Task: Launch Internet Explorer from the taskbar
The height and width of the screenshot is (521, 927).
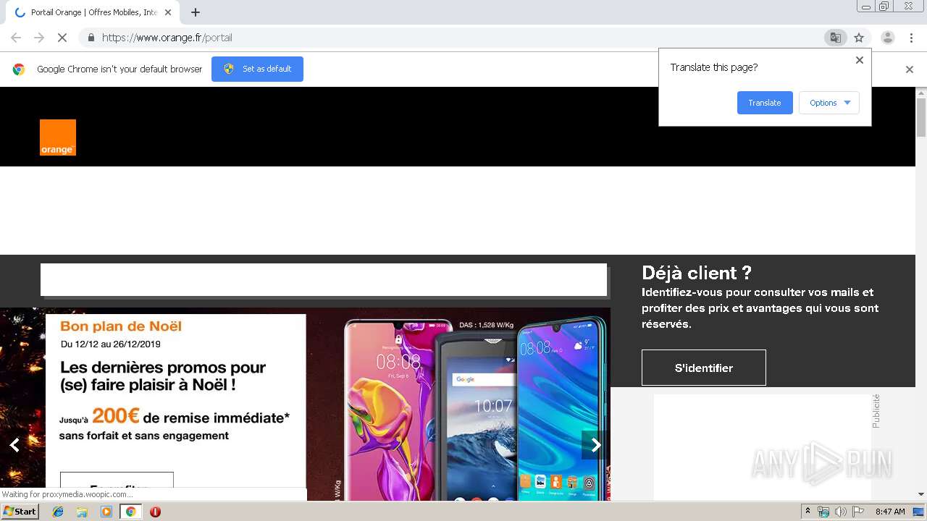Action: point(58,512)
